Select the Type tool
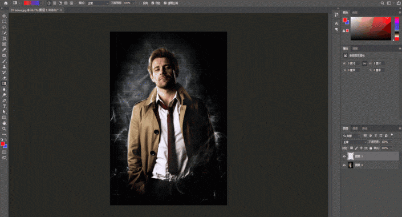The height and width of the screenshot is (217, 402). (4, 106)
